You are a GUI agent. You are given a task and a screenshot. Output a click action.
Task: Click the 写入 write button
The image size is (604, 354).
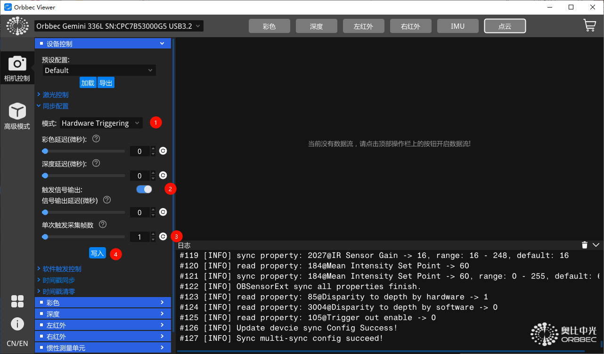point(97,253)
